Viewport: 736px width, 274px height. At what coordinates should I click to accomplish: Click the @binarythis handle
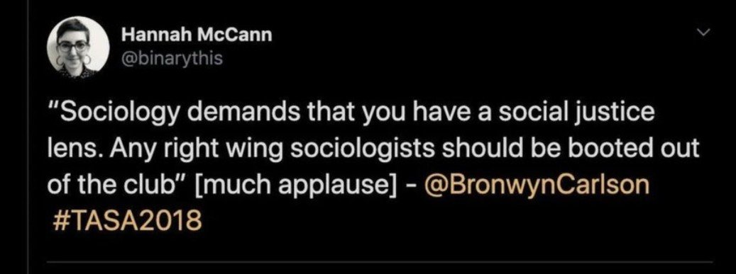(x=171, y=59)
